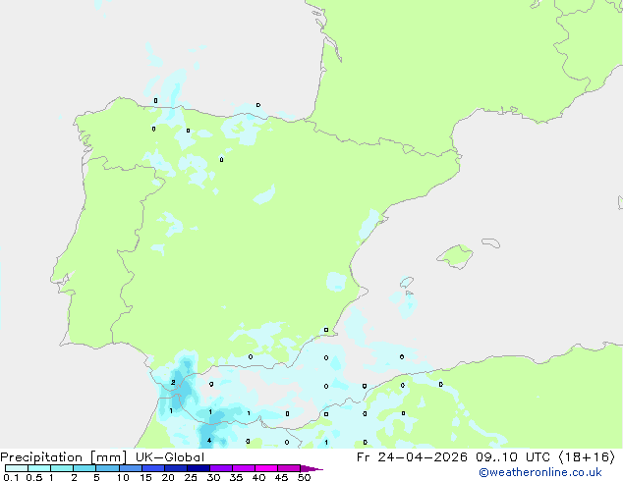Click the "(18+16)" forecast run text

pyautogui.click(x=587, y=457)
